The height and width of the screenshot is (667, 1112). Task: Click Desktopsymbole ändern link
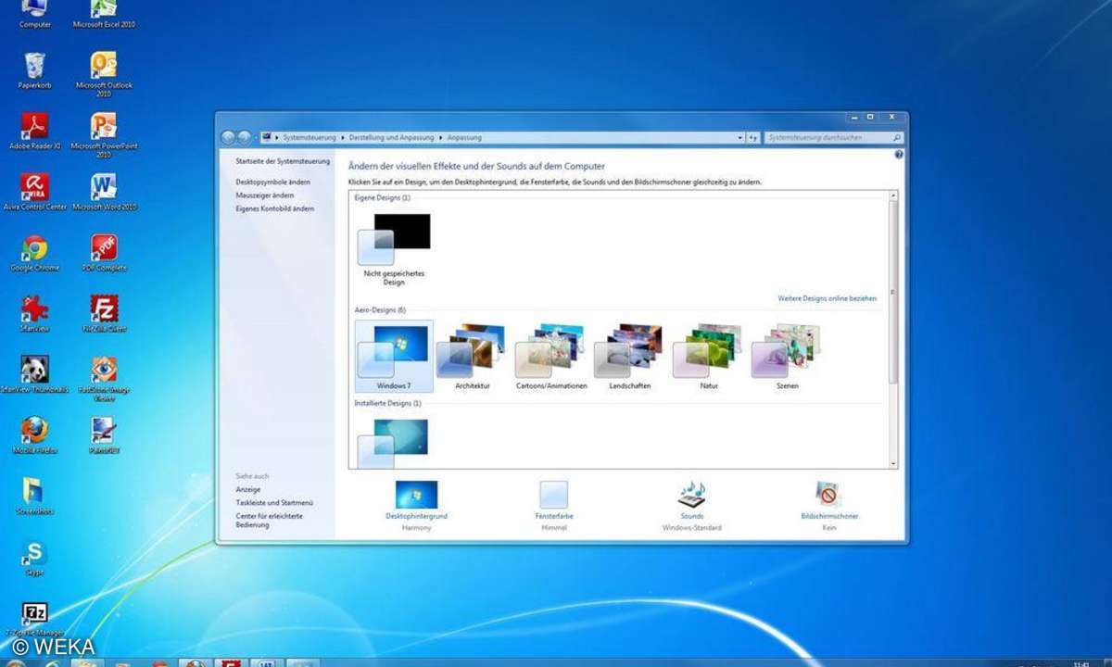tap(273, 182)
